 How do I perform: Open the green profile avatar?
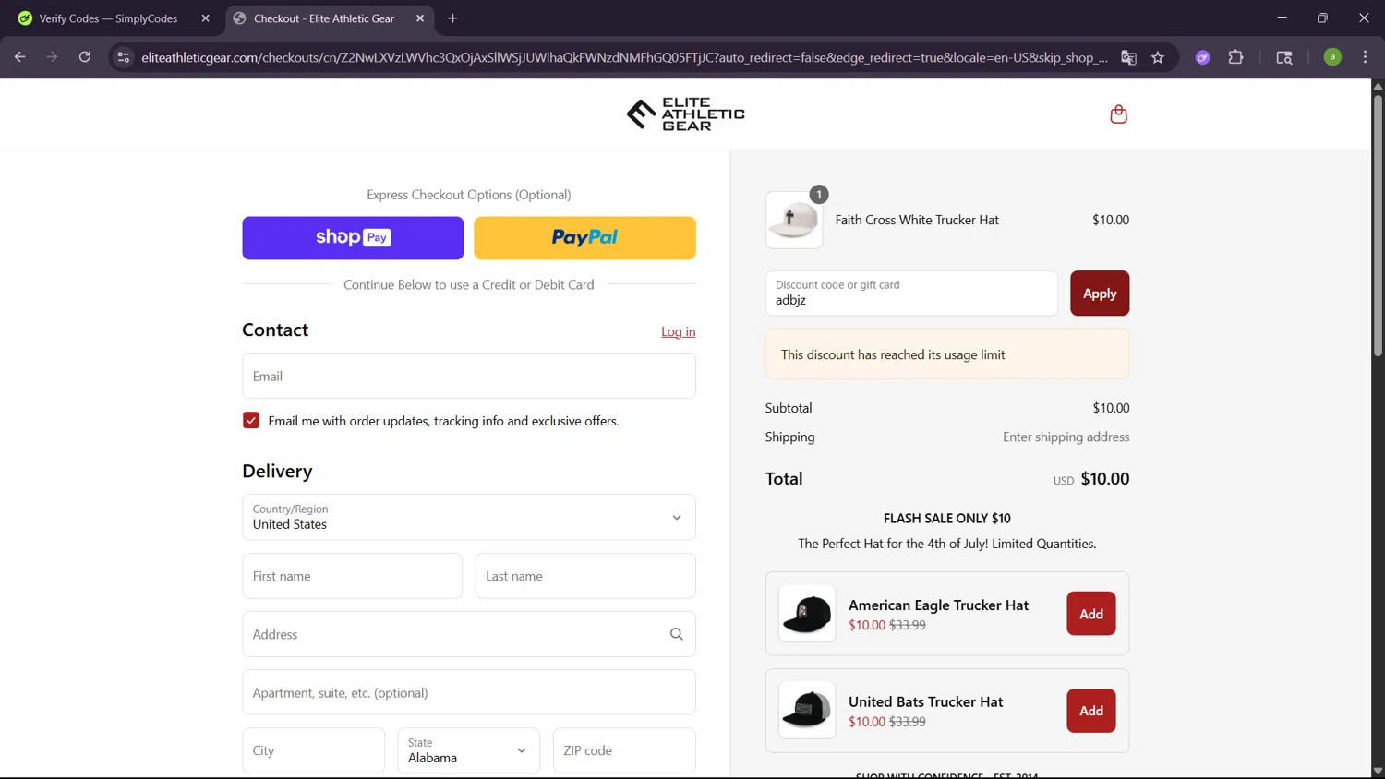[x=1332, y=57]
